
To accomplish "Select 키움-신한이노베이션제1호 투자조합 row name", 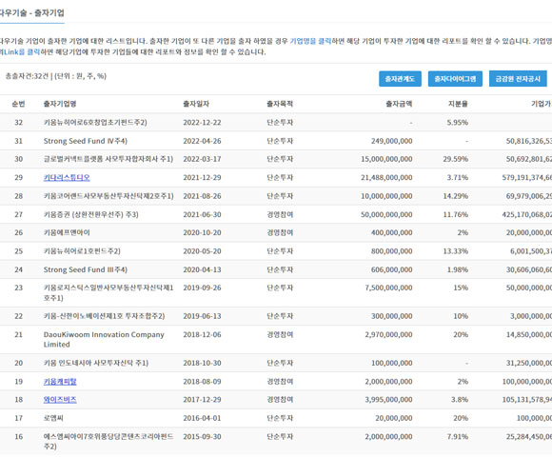I will [104, 316].
